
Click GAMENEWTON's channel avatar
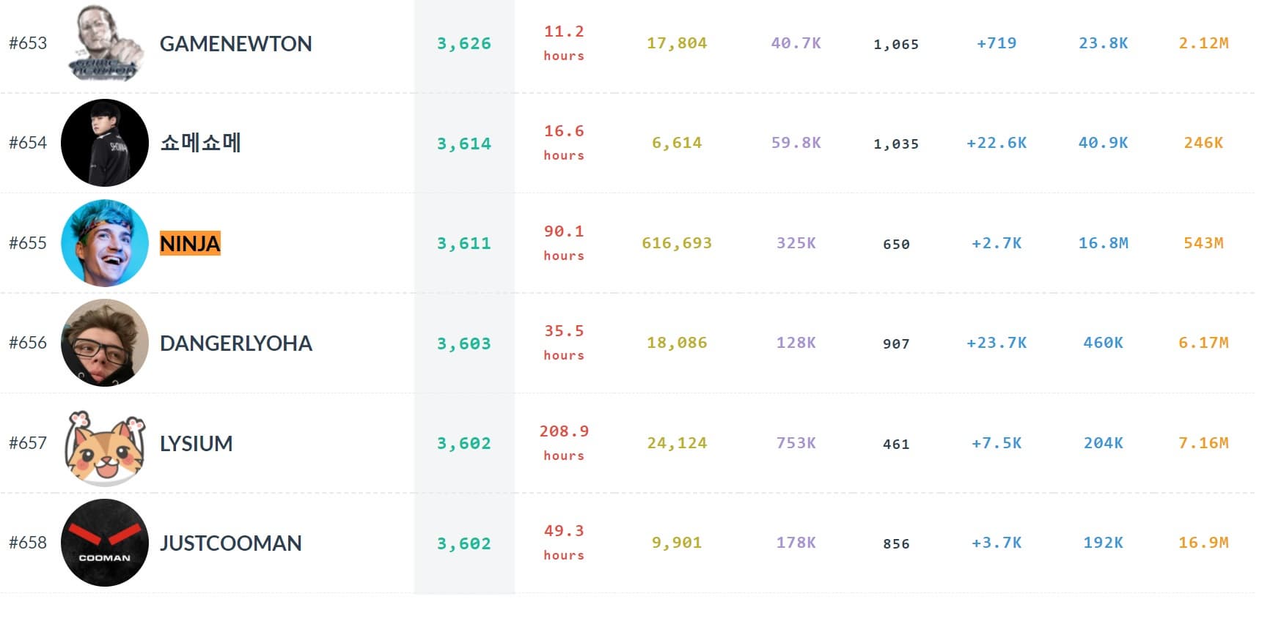(x=104, y=43)
